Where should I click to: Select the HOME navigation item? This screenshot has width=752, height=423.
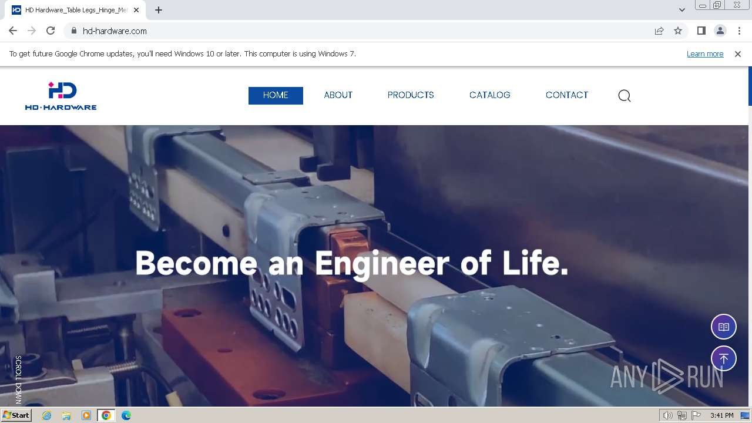276,95
